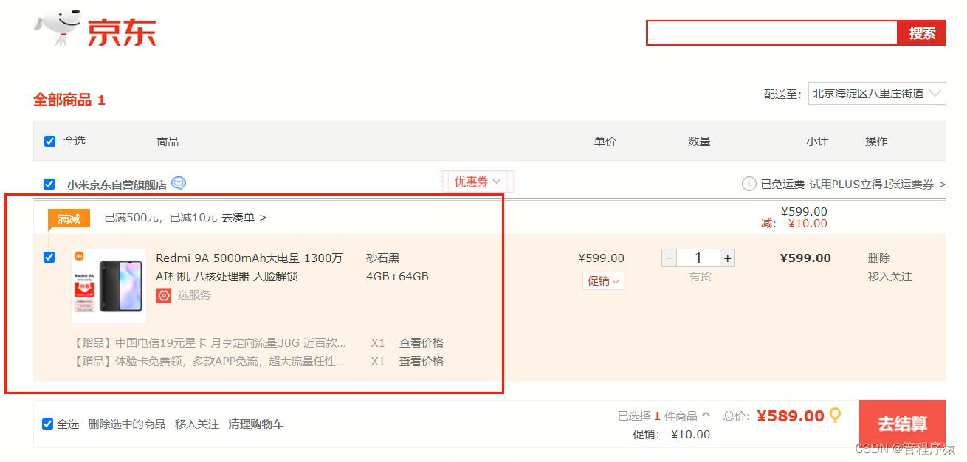Decrease quantity with the minus button
The image size is (967, 462).
[x=670, y=258]
